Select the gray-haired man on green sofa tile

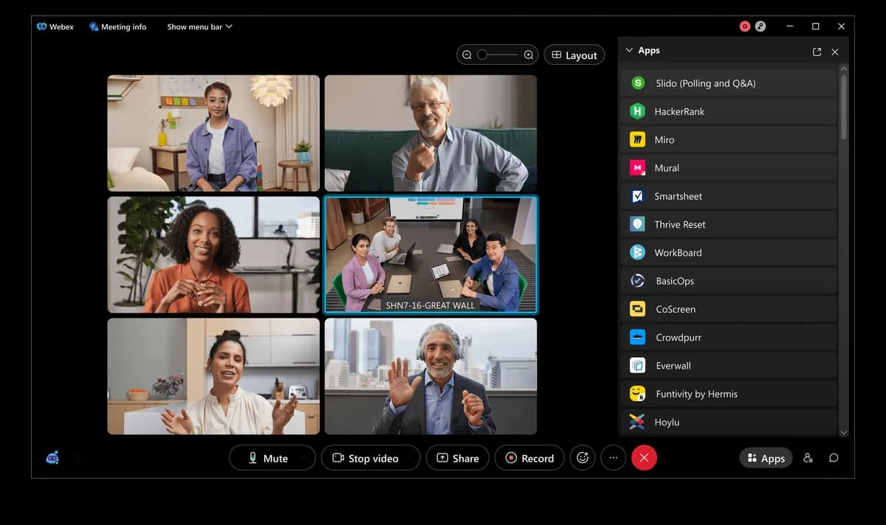point(431,133)
